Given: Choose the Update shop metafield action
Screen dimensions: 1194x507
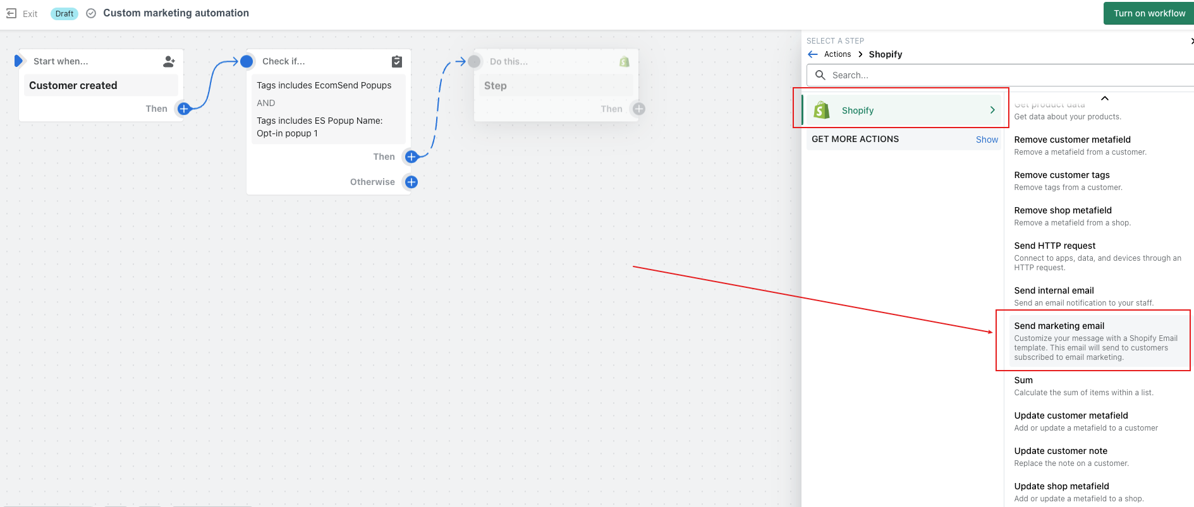Looking at the screenshot, I should coord(1099,492).
